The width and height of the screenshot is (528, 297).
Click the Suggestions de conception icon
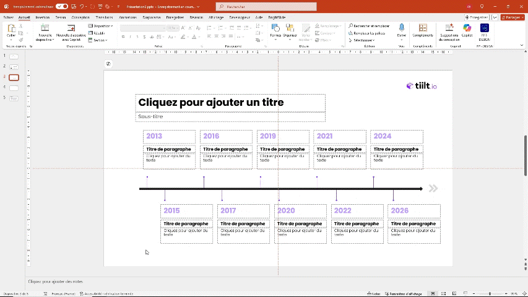click(449, 28)
